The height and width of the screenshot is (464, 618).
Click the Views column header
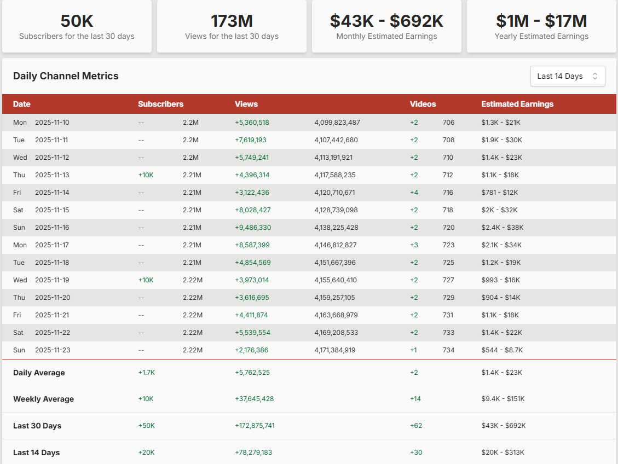246,104
